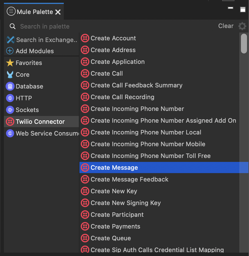Screen dimensions: 249x256
Task: Open palette settings gear
Action: pos(242,26)
